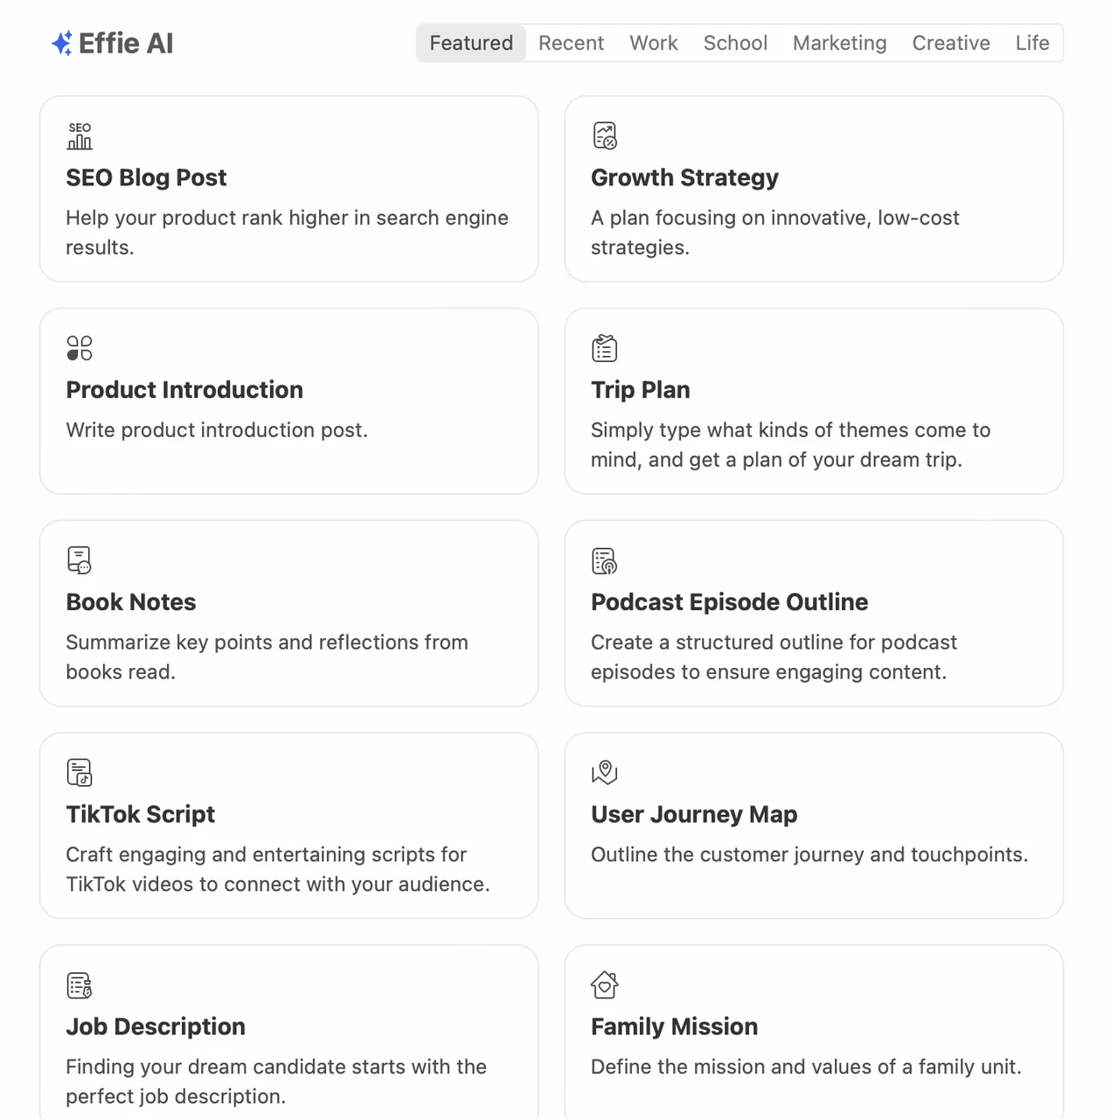Click the User Journey Map pin icon
This screenshot has width=1111, height=1119.
[604, 773]
